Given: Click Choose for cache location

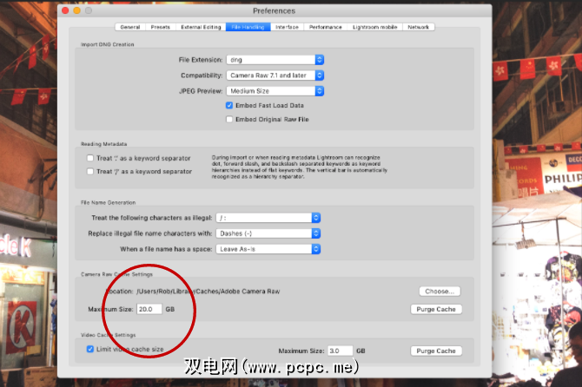Looking at the screenshot, I should click(440, 292).
